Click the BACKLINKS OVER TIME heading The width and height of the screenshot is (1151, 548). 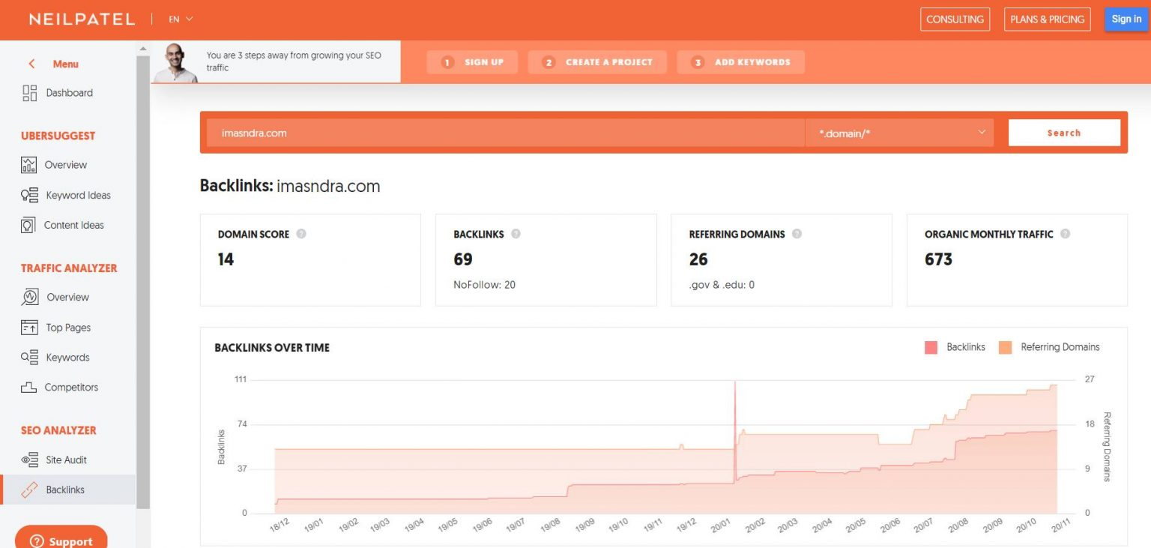(x=272, y=348)
